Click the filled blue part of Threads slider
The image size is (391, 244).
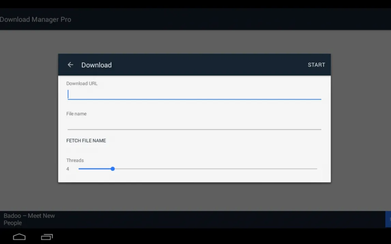tap(96, 169)
